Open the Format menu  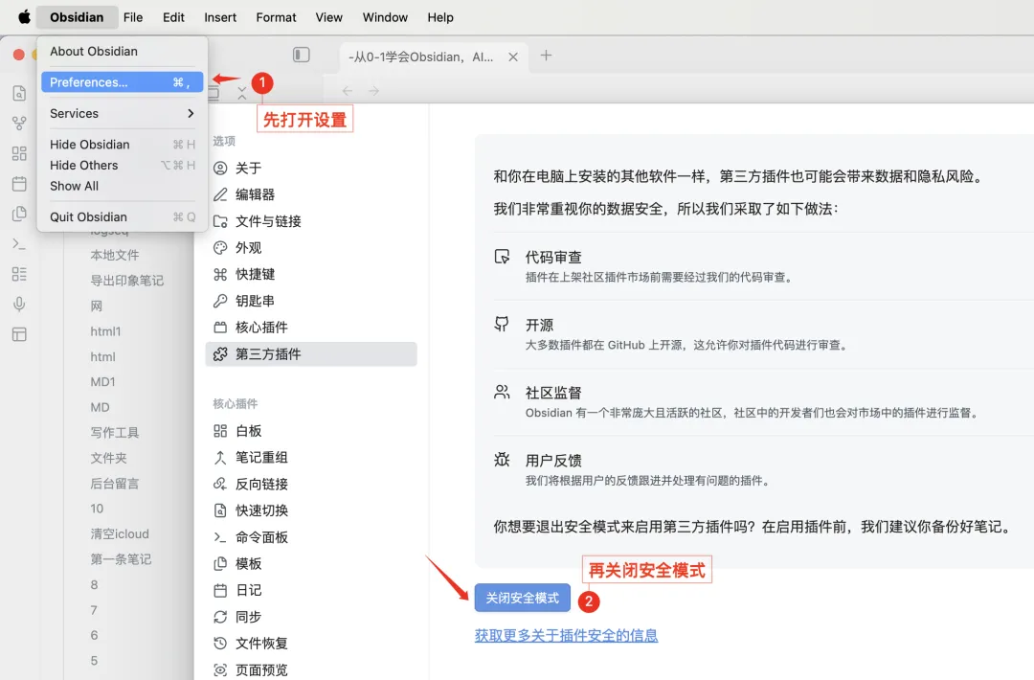(277, 17)
